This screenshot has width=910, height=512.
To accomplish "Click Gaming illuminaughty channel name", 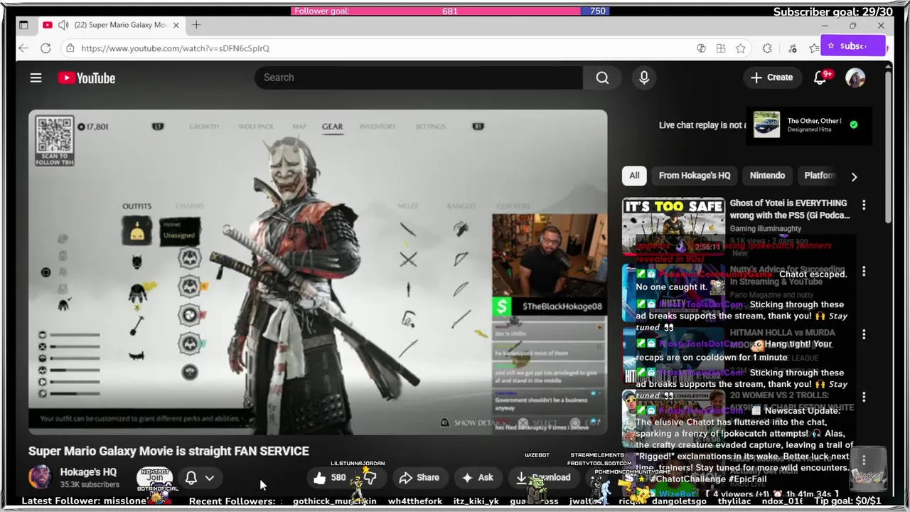I will (x=766, y=229).
